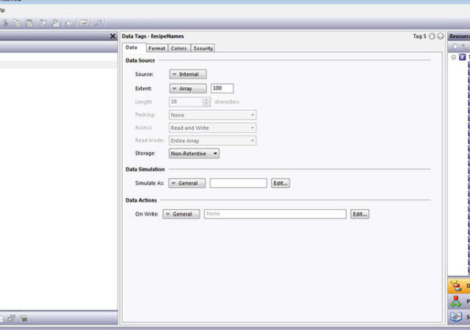Viewport: 470px width, 330px height.
Task: Click the Length field showing 16
Action: point(186,102)
